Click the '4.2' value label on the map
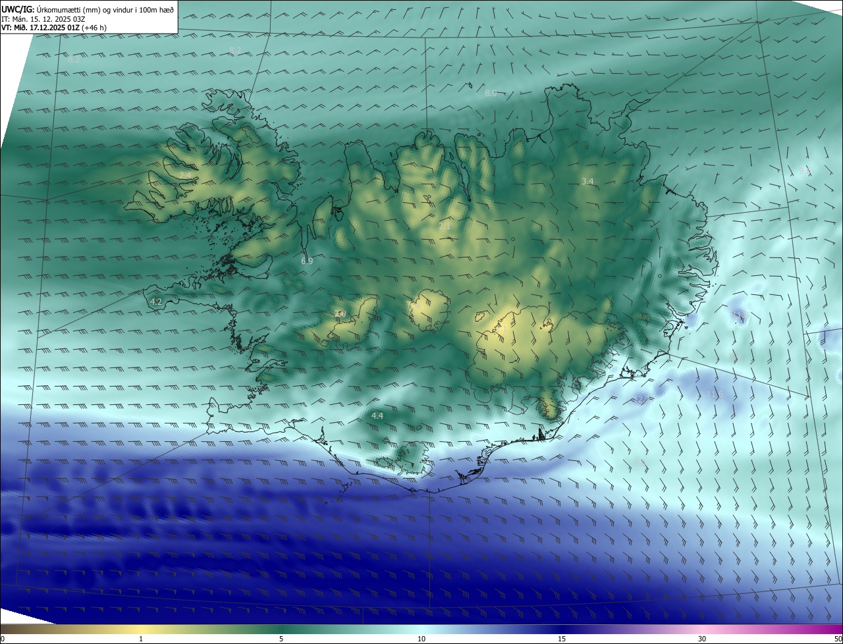This screenshot has height=644, width=843. 156,302
